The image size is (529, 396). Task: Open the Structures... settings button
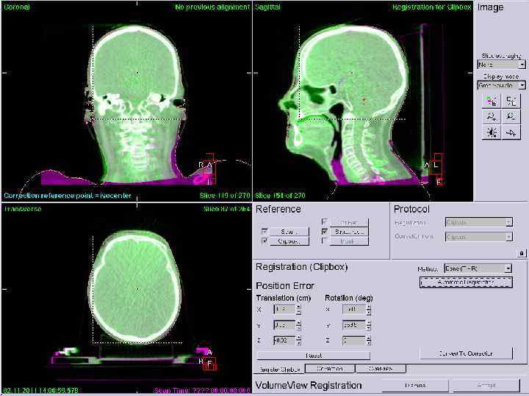point(349,232)
